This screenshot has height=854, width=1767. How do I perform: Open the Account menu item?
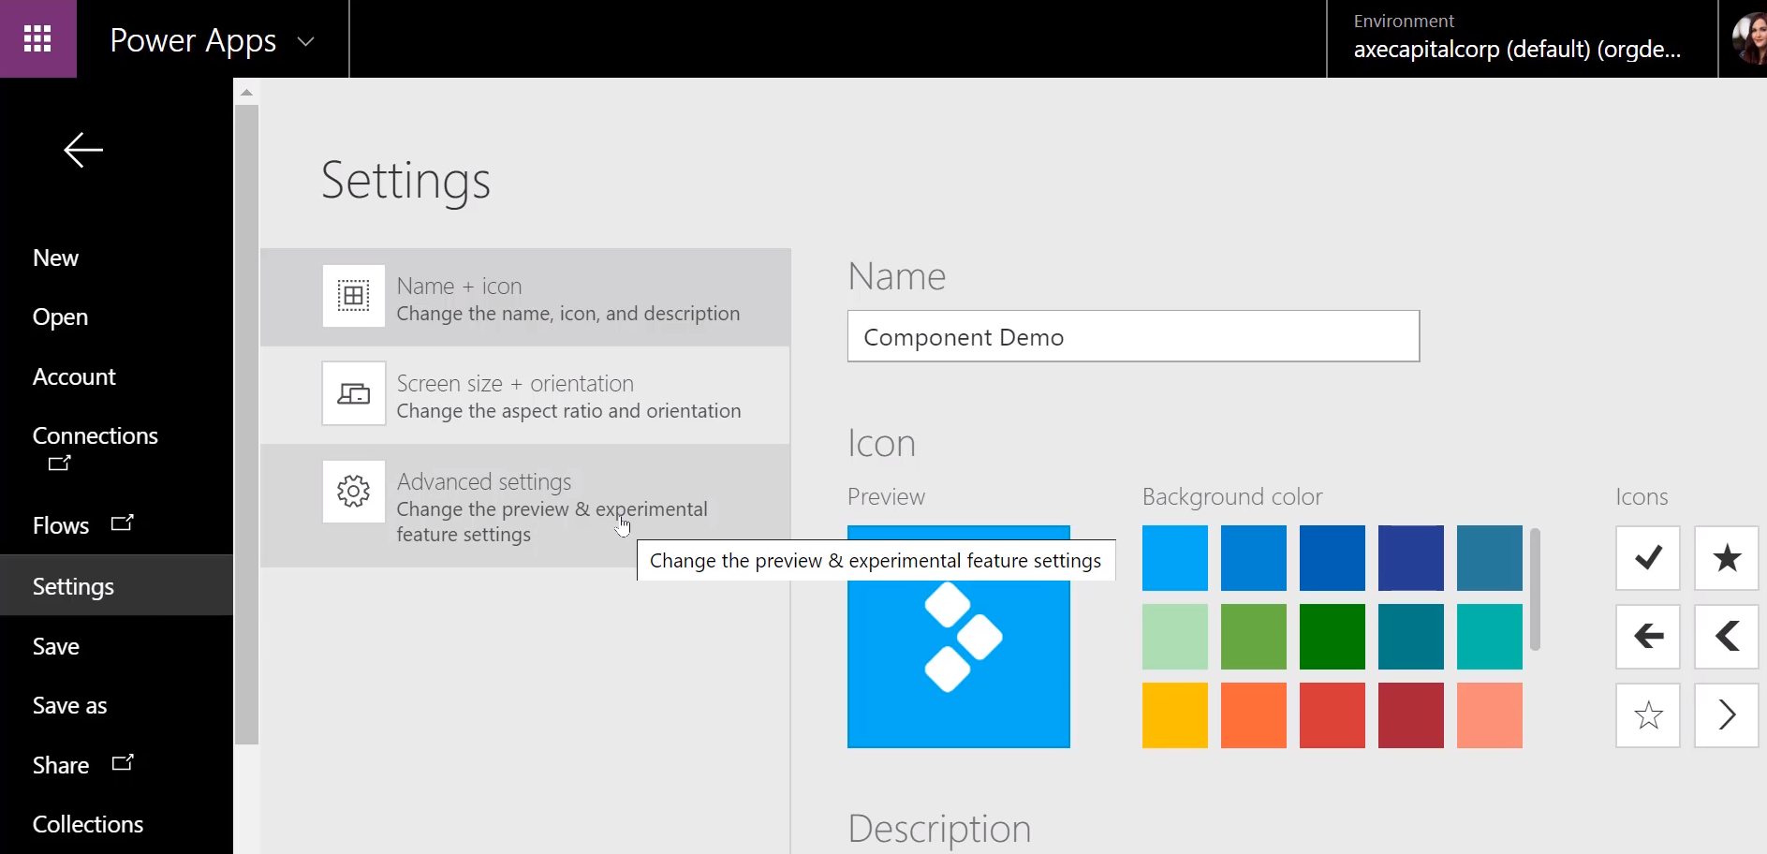point(74,376)
